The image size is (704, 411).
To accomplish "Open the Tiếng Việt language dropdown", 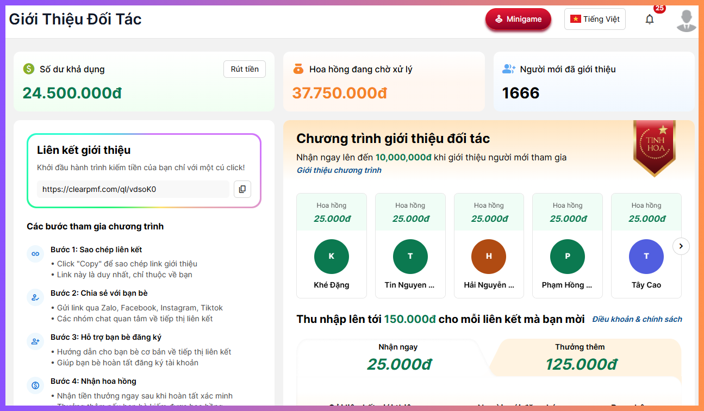I will coord(595,19).
